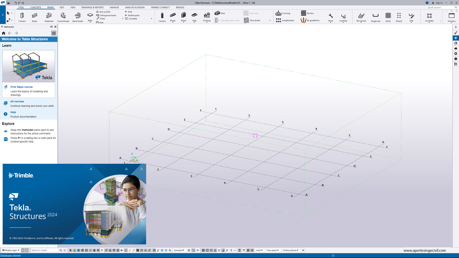Click Sign in

pos(437,3)
